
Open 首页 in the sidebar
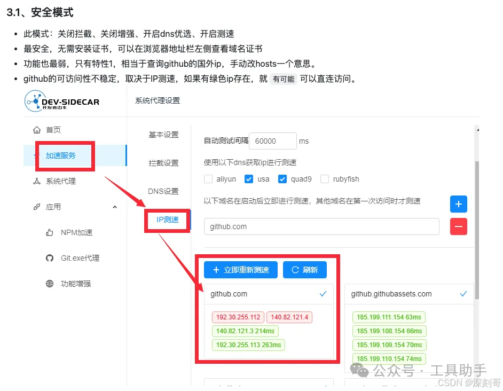coord(53,130)
